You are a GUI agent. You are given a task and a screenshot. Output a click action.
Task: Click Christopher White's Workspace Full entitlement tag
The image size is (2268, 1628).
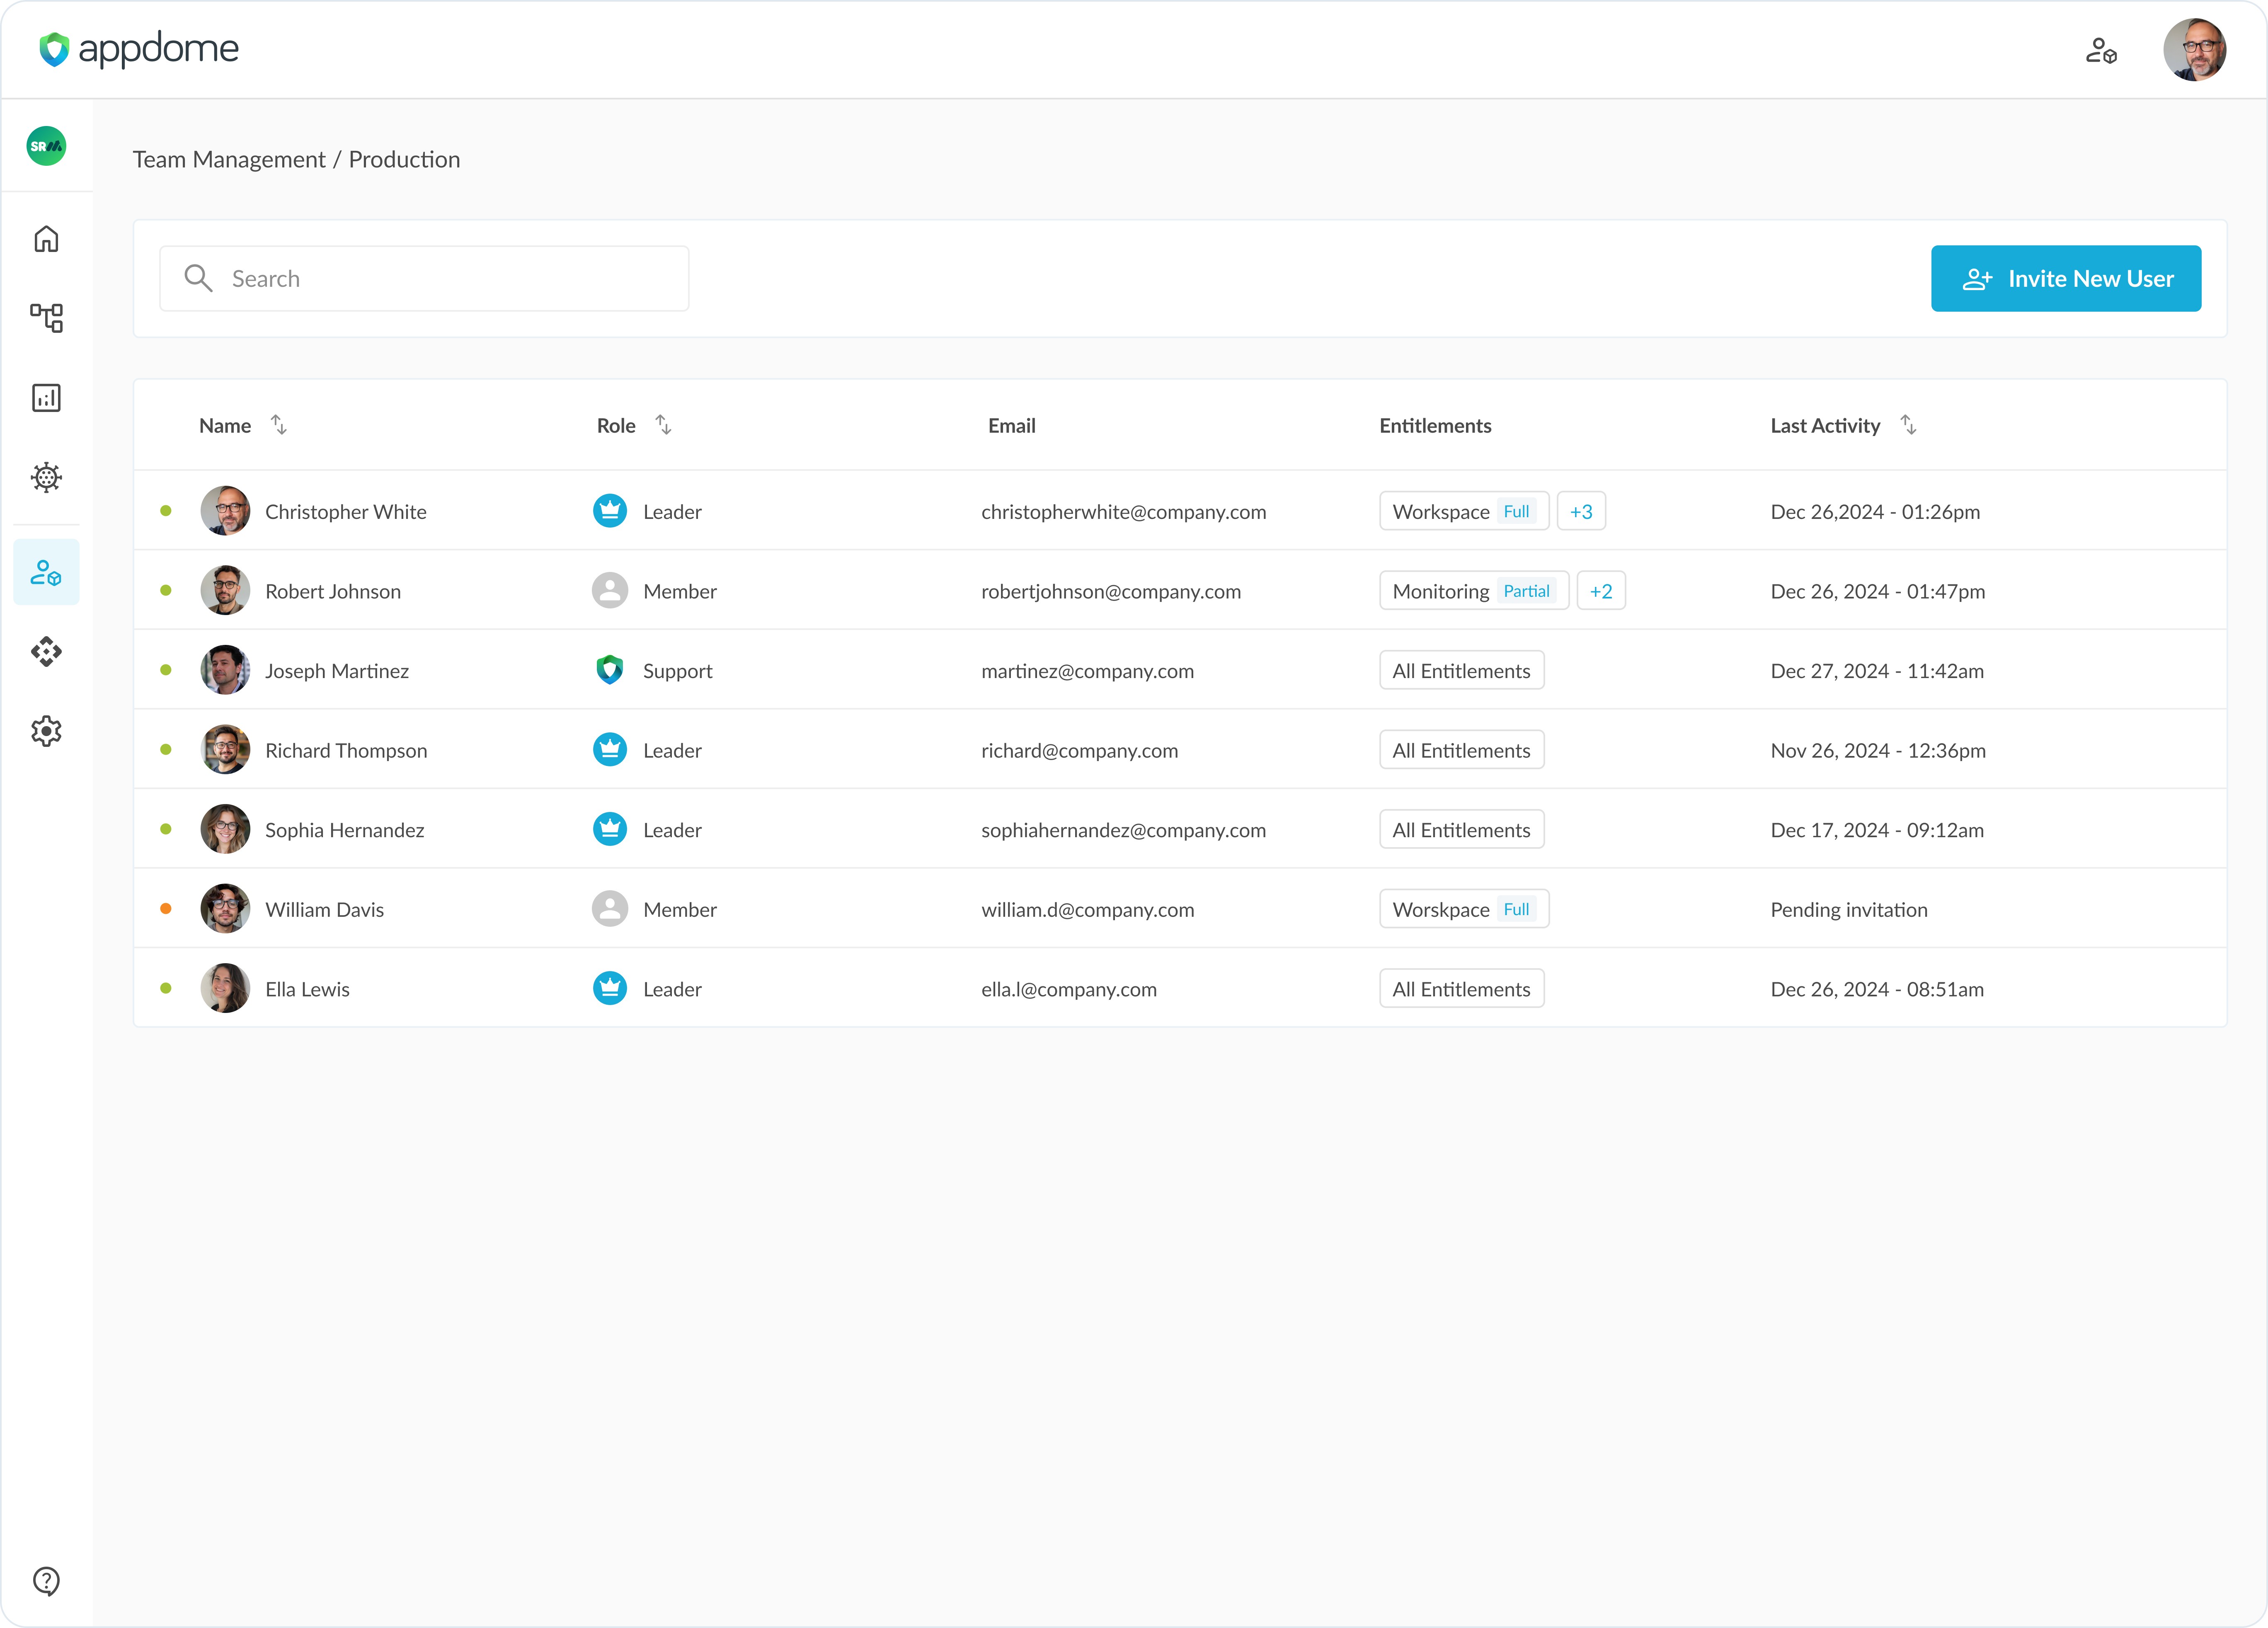click(1464, 511)
